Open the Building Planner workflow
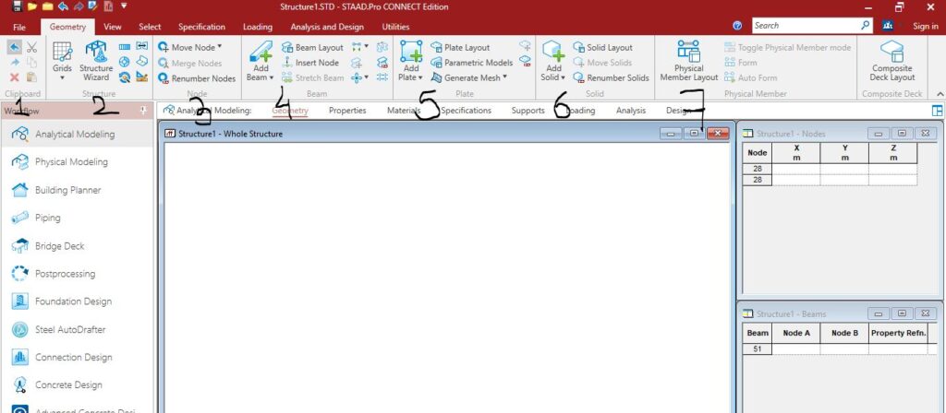946x413 pixels. [77, 190]
